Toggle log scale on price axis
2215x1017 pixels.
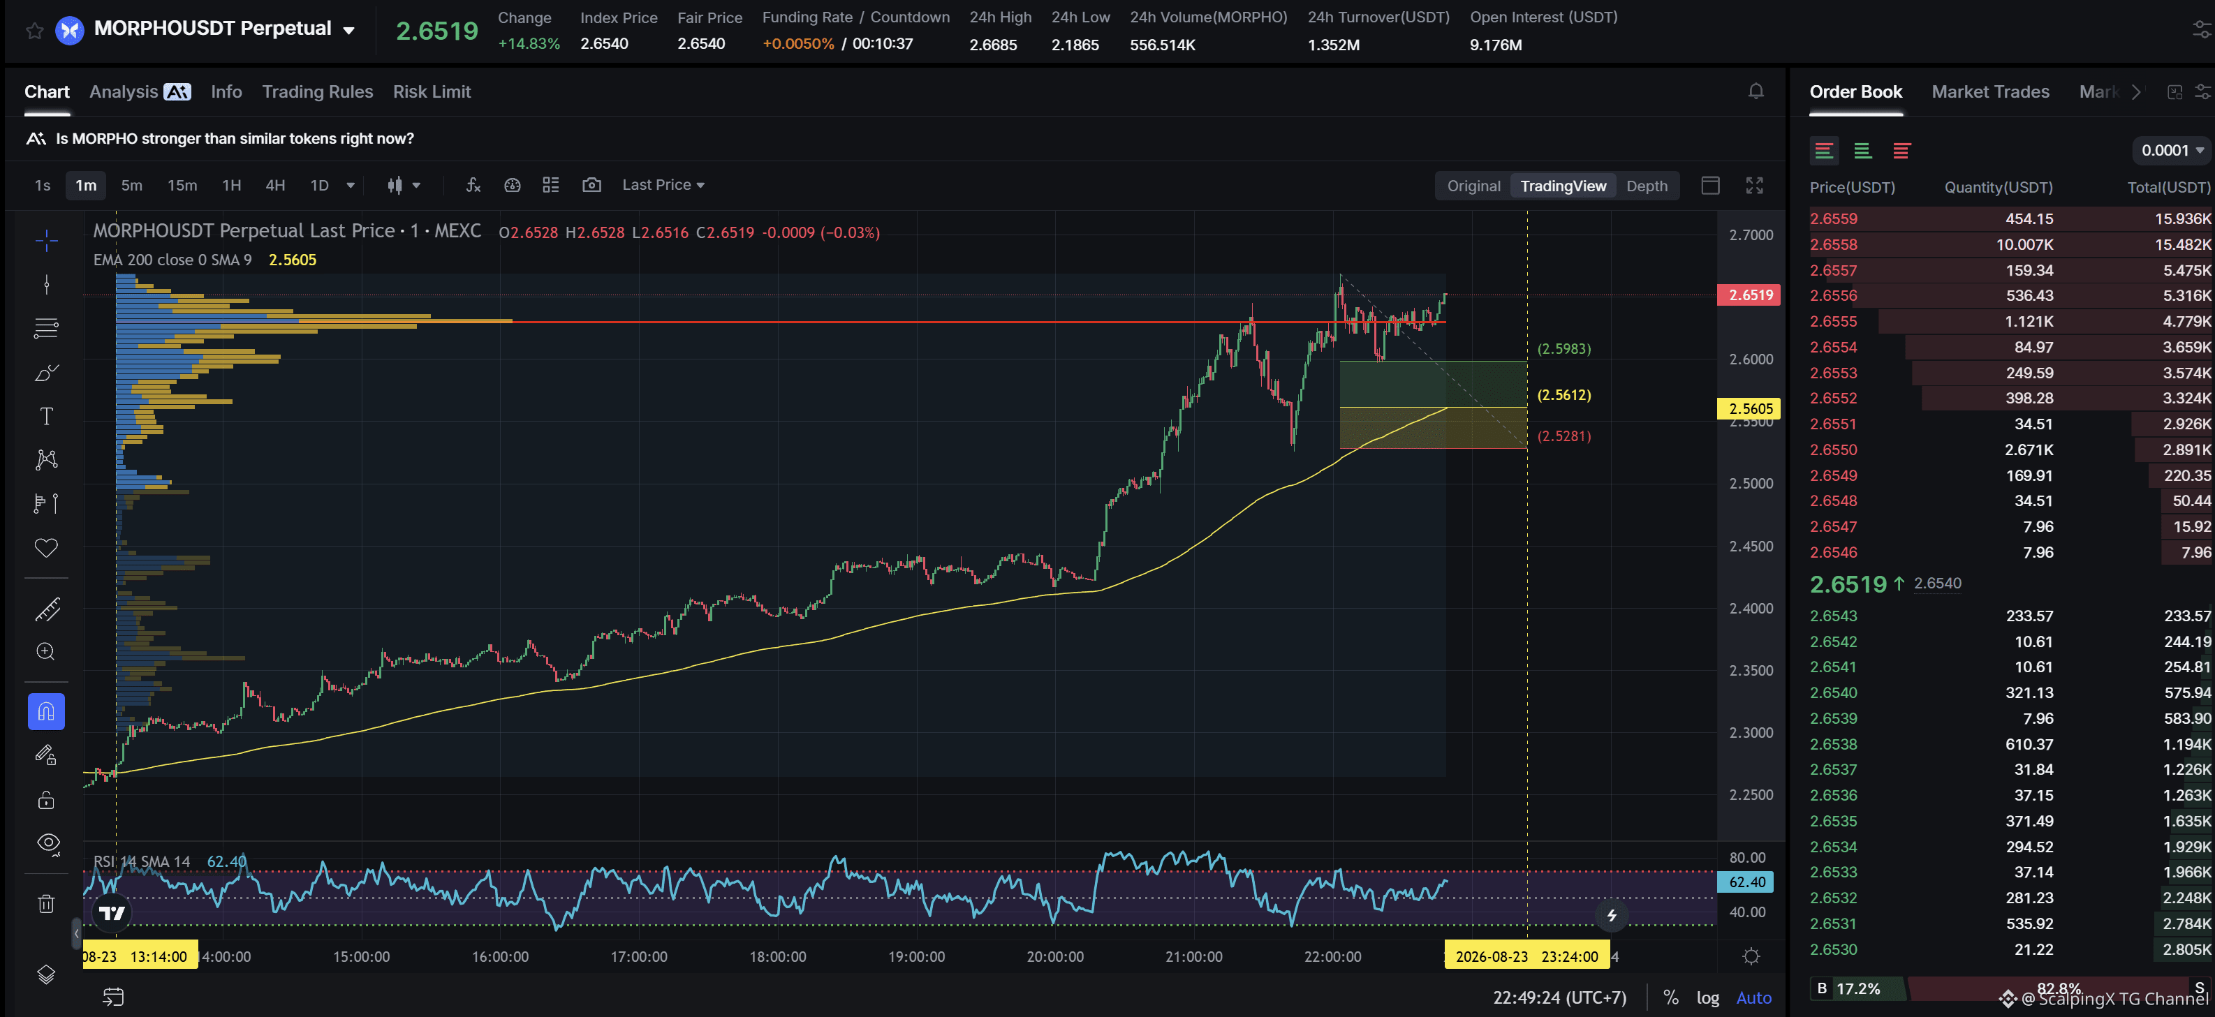click(x=1707, y=997)
